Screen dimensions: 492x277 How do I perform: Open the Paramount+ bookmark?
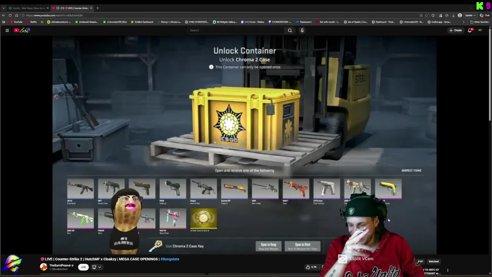click(x=304, y=22)
